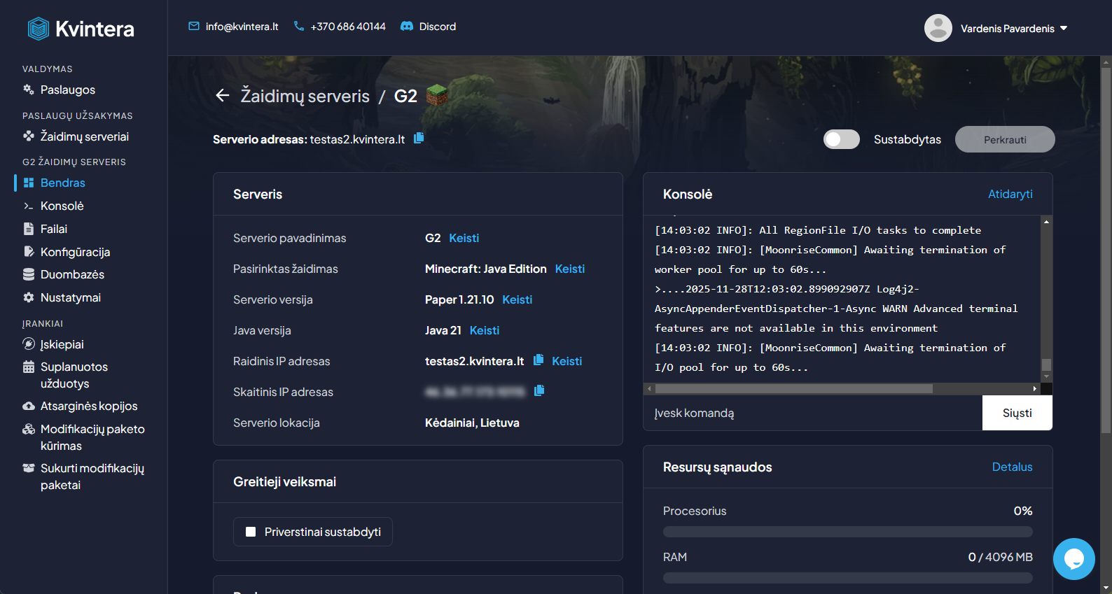Go to Duombazės sidebar item

click(x=72, y=275)
